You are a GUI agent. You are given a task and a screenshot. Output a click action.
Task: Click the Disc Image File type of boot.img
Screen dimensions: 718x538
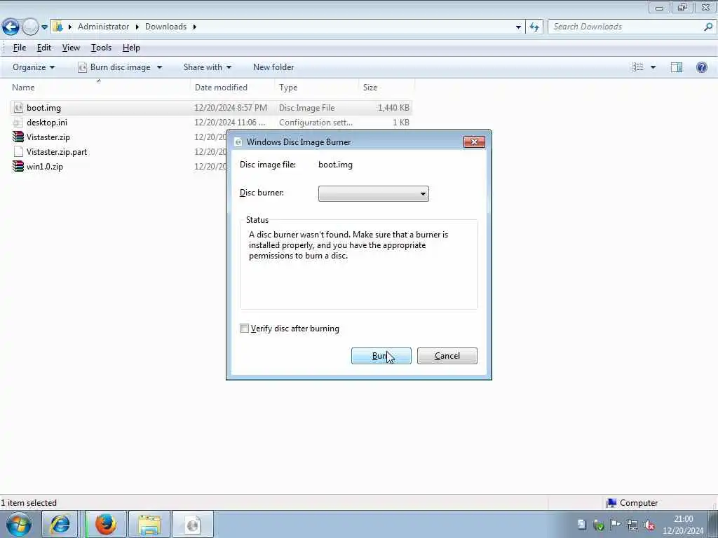point(307,108)
